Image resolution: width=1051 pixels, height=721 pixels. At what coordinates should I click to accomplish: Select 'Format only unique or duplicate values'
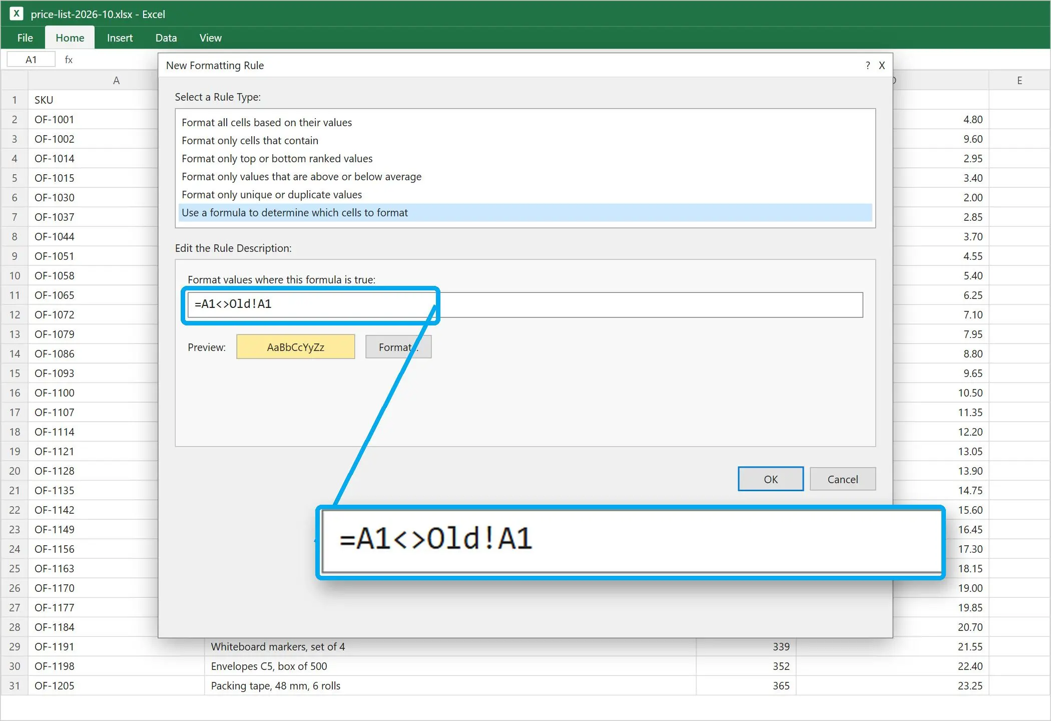point(525,195)
